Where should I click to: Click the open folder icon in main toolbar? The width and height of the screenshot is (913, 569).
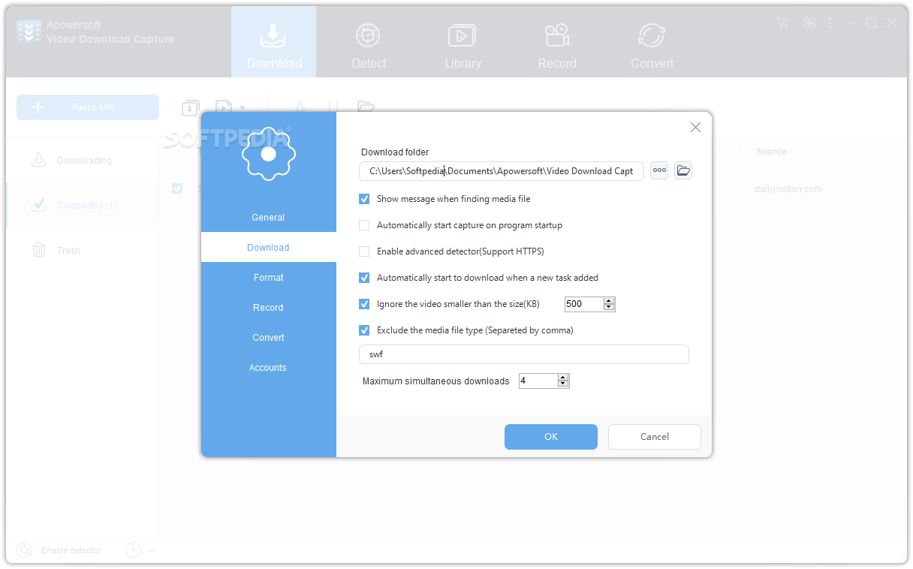click(x=366, y=107)
